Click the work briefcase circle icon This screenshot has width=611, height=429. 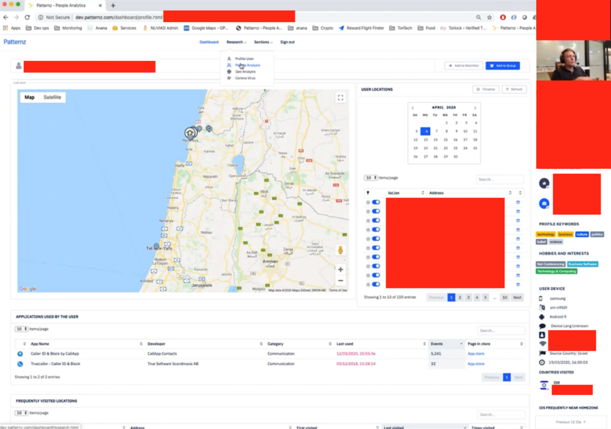pyautogui.click(x=544, y=203)
